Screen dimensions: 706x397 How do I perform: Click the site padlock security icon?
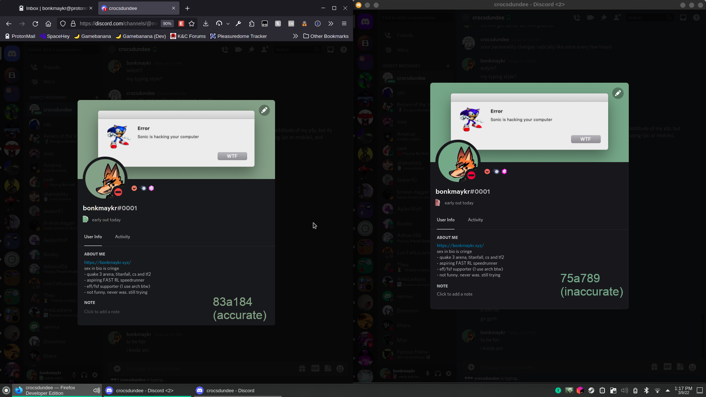[x=73, y=24]
